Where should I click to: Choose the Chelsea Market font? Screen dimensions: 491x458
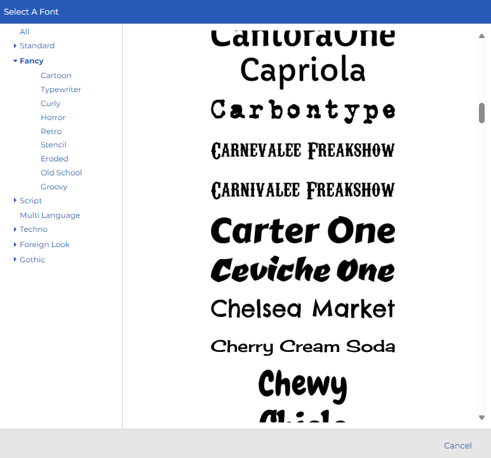click(302, 309)
